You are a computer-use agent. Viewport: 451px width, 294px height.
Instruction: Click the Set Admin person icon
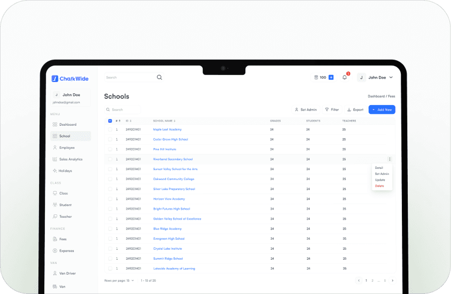tap(296, 110)
